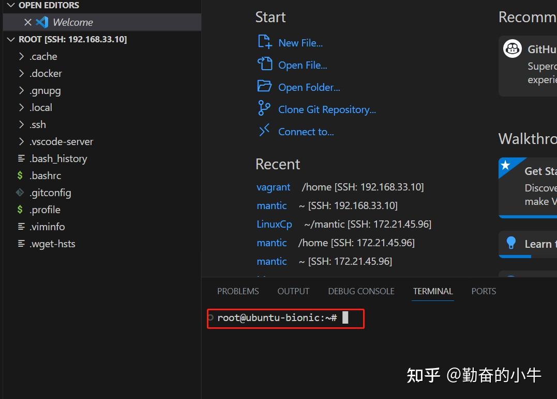
Task: Open the vagrant recent folder link
Action: (x=273, y=187)
